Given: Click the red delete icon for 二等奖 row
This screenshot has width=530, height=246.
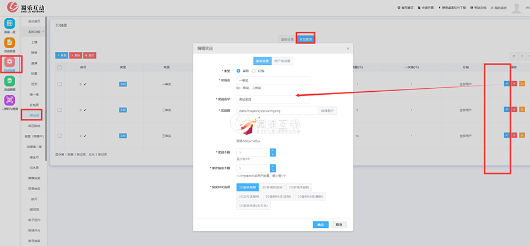Looking at the screenshot, I should (514, 109).
